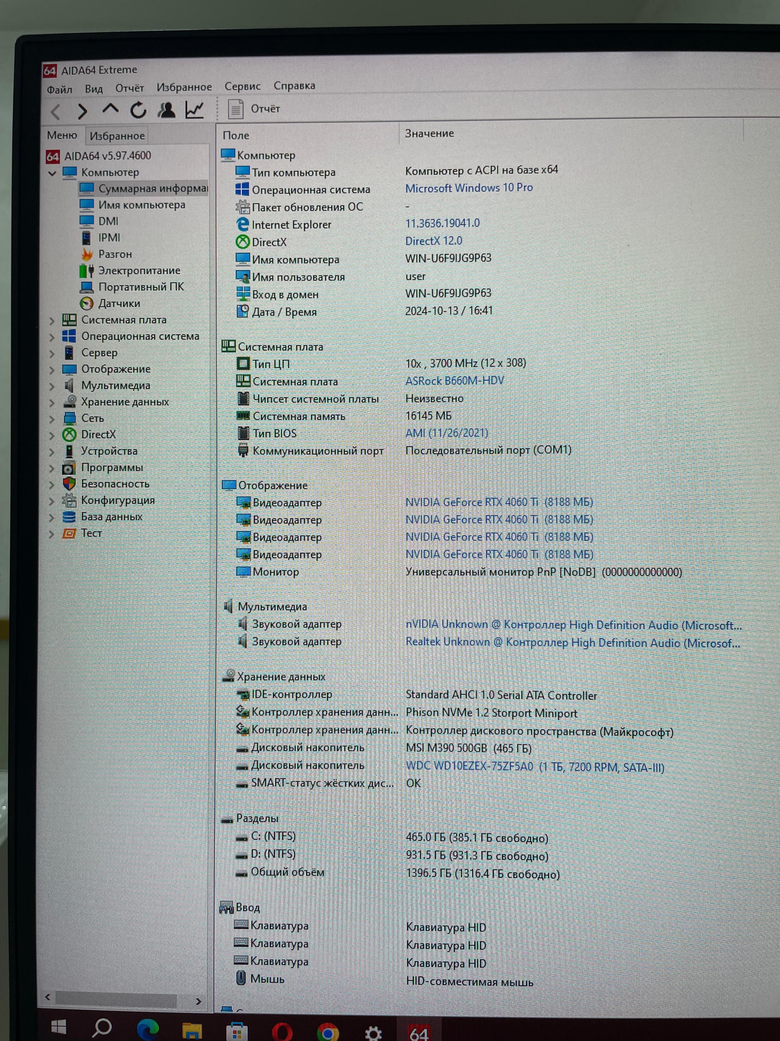The image size is (780, 1041).
Task: Launch Microsoft Edge from the taskbar
Action: [147, 1029]
